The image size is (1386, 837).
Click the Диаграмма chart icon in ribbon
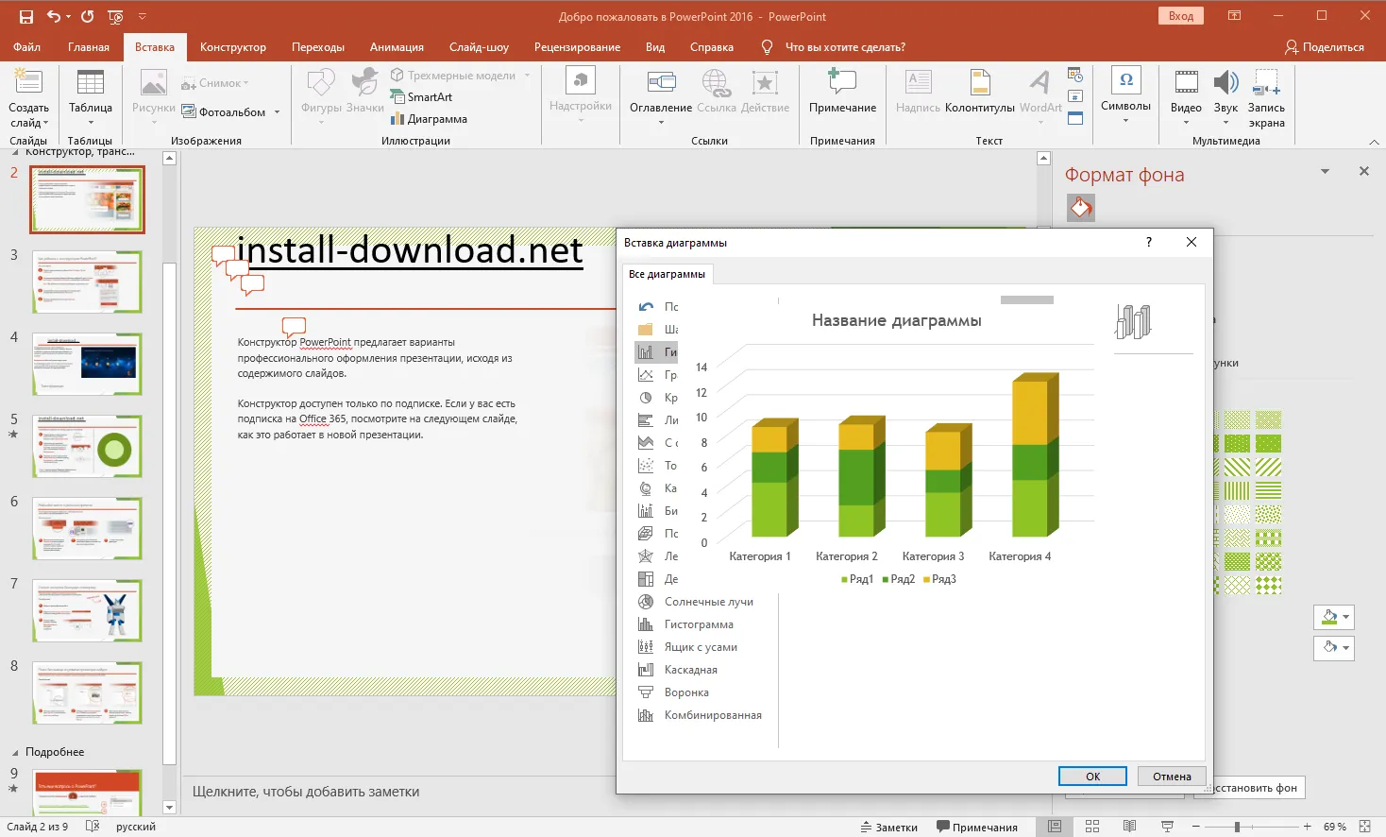[x=397, y=119]
